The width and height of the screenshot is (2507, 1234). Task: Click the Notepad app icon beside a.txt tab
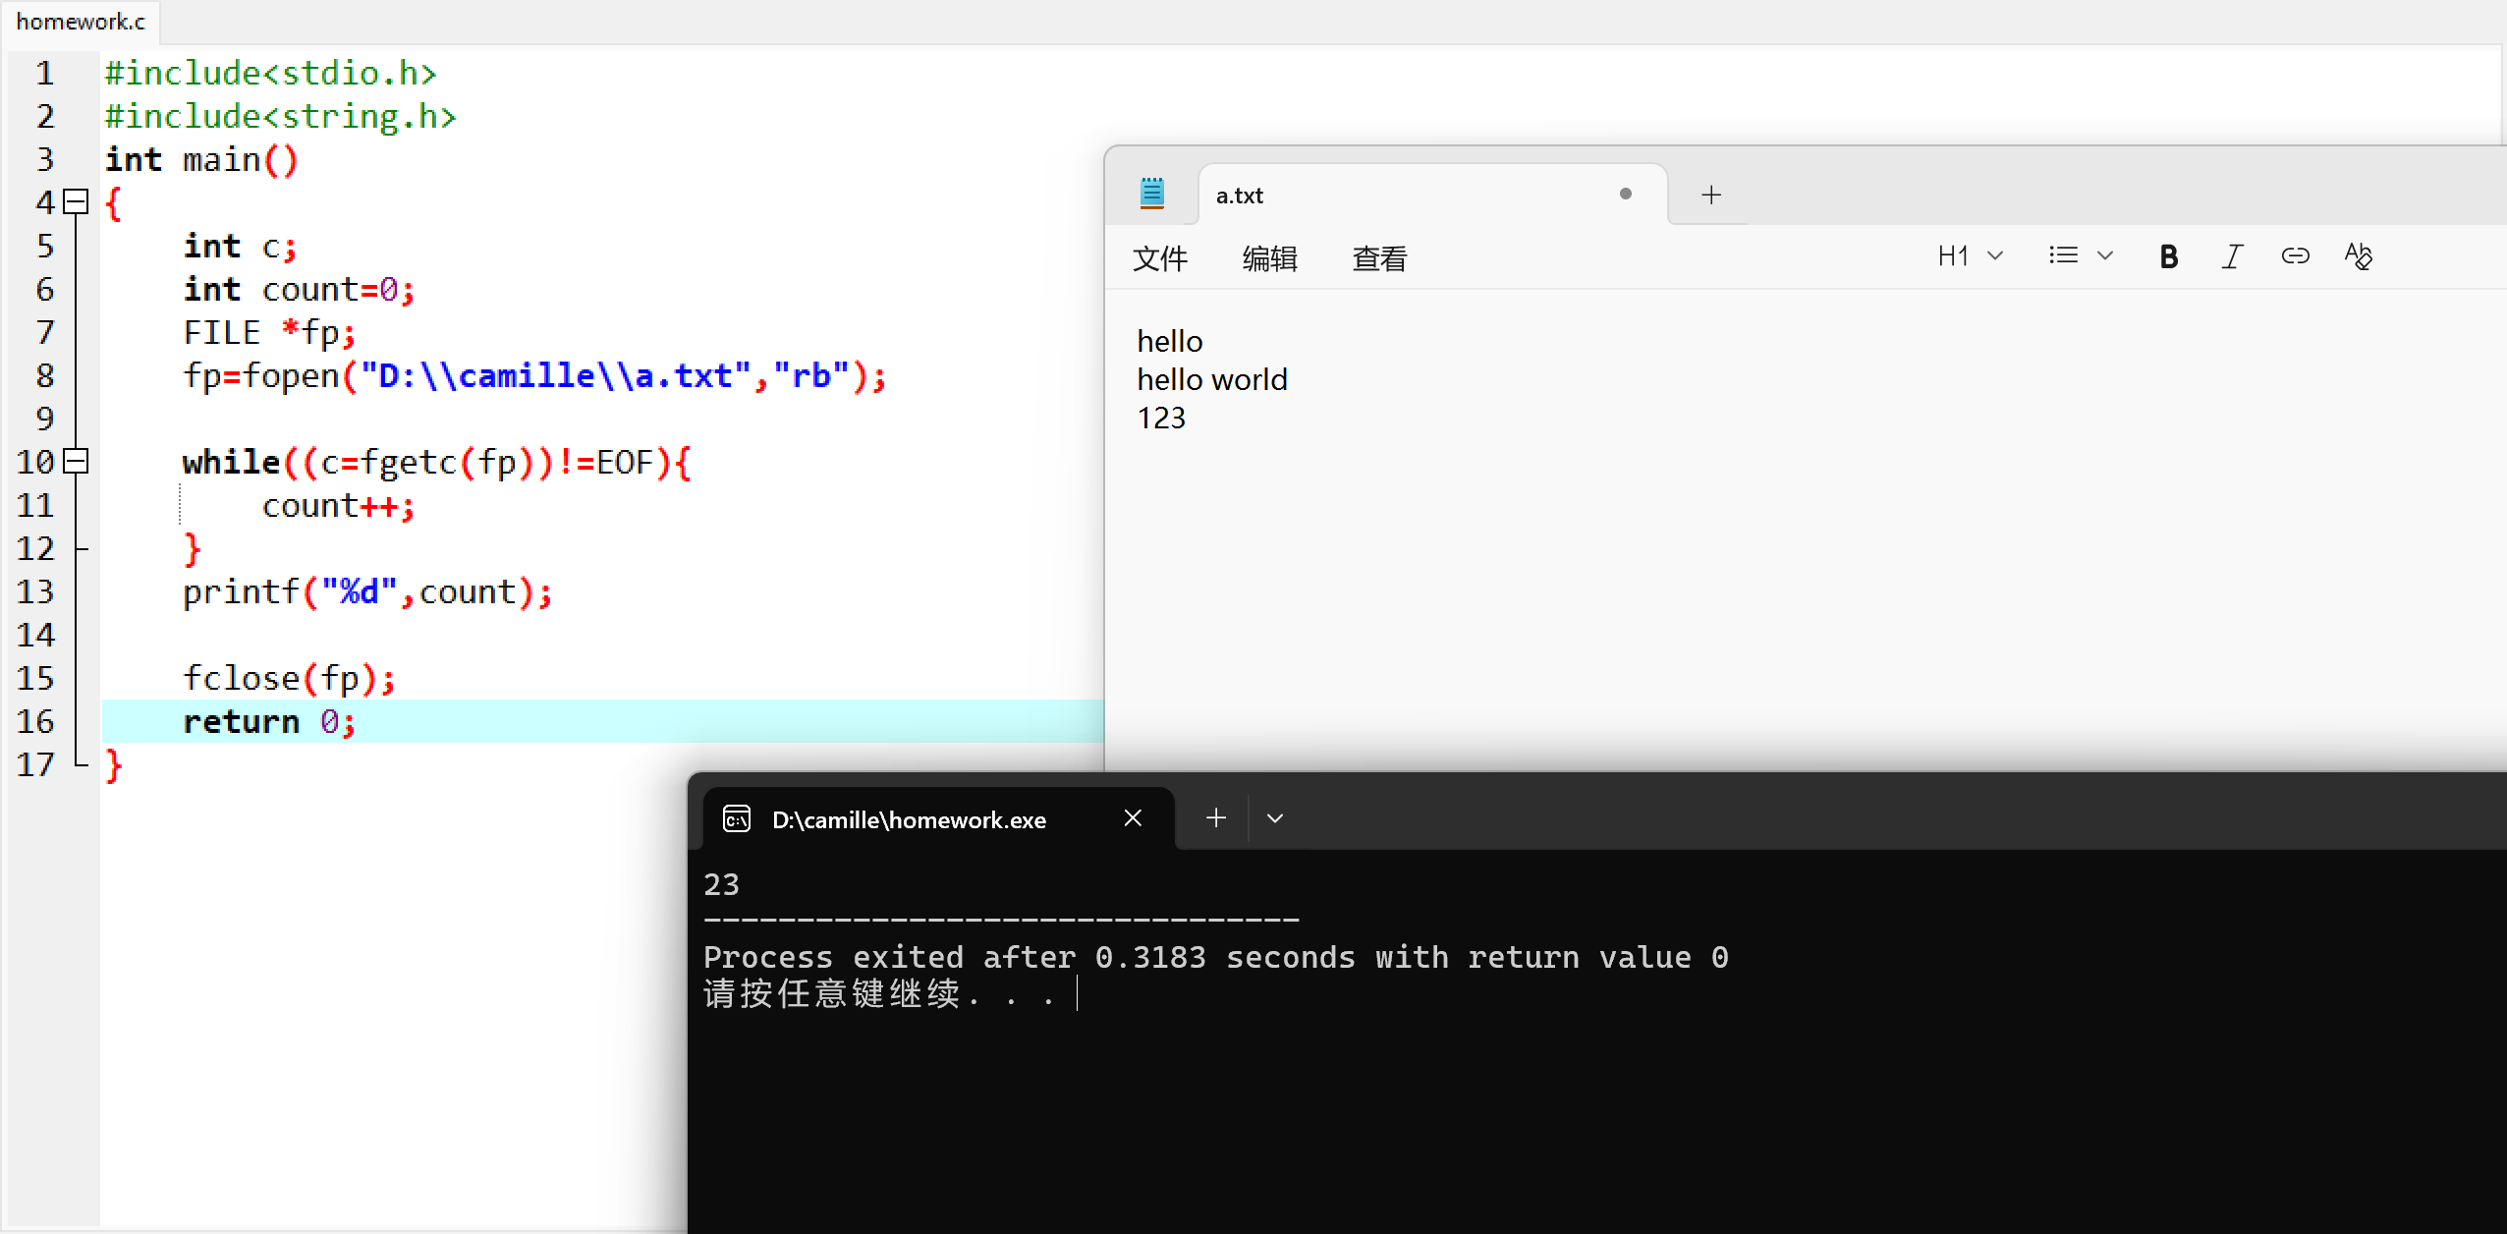1152,194
